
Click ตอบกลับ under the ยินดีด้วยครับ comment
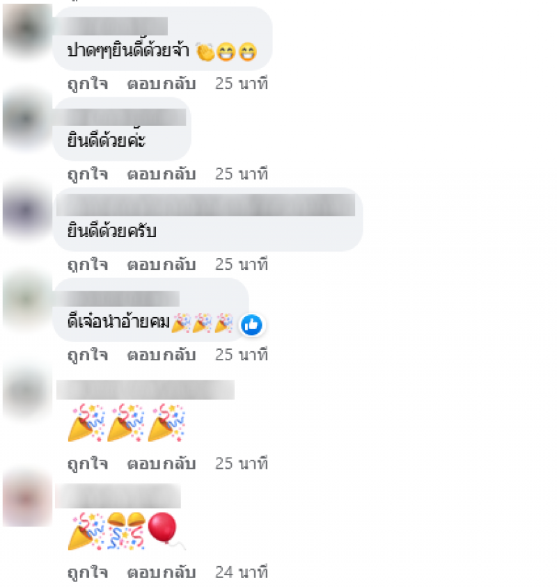point(161,265)
